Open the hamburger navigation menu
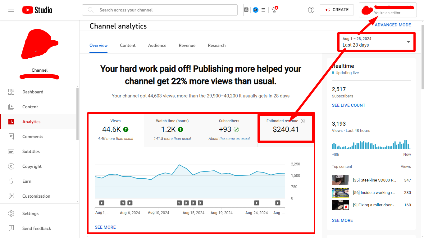 pos(11,10)
